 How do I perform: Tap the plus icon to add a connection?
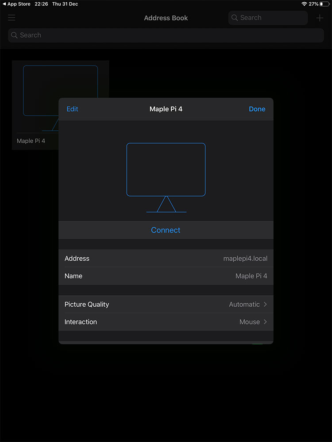320,18
